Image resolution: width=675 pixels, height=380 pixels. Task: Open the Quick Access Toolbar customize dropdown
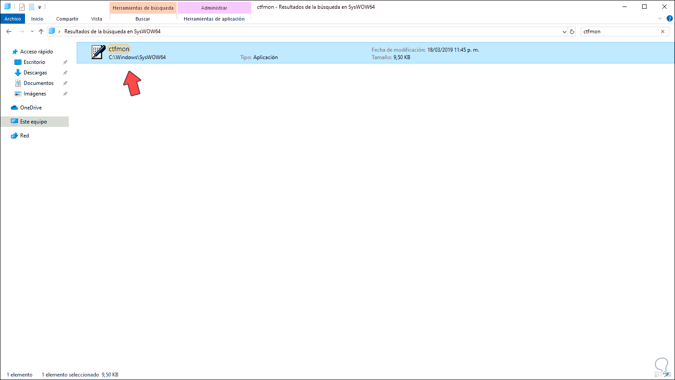coord(39,7)
